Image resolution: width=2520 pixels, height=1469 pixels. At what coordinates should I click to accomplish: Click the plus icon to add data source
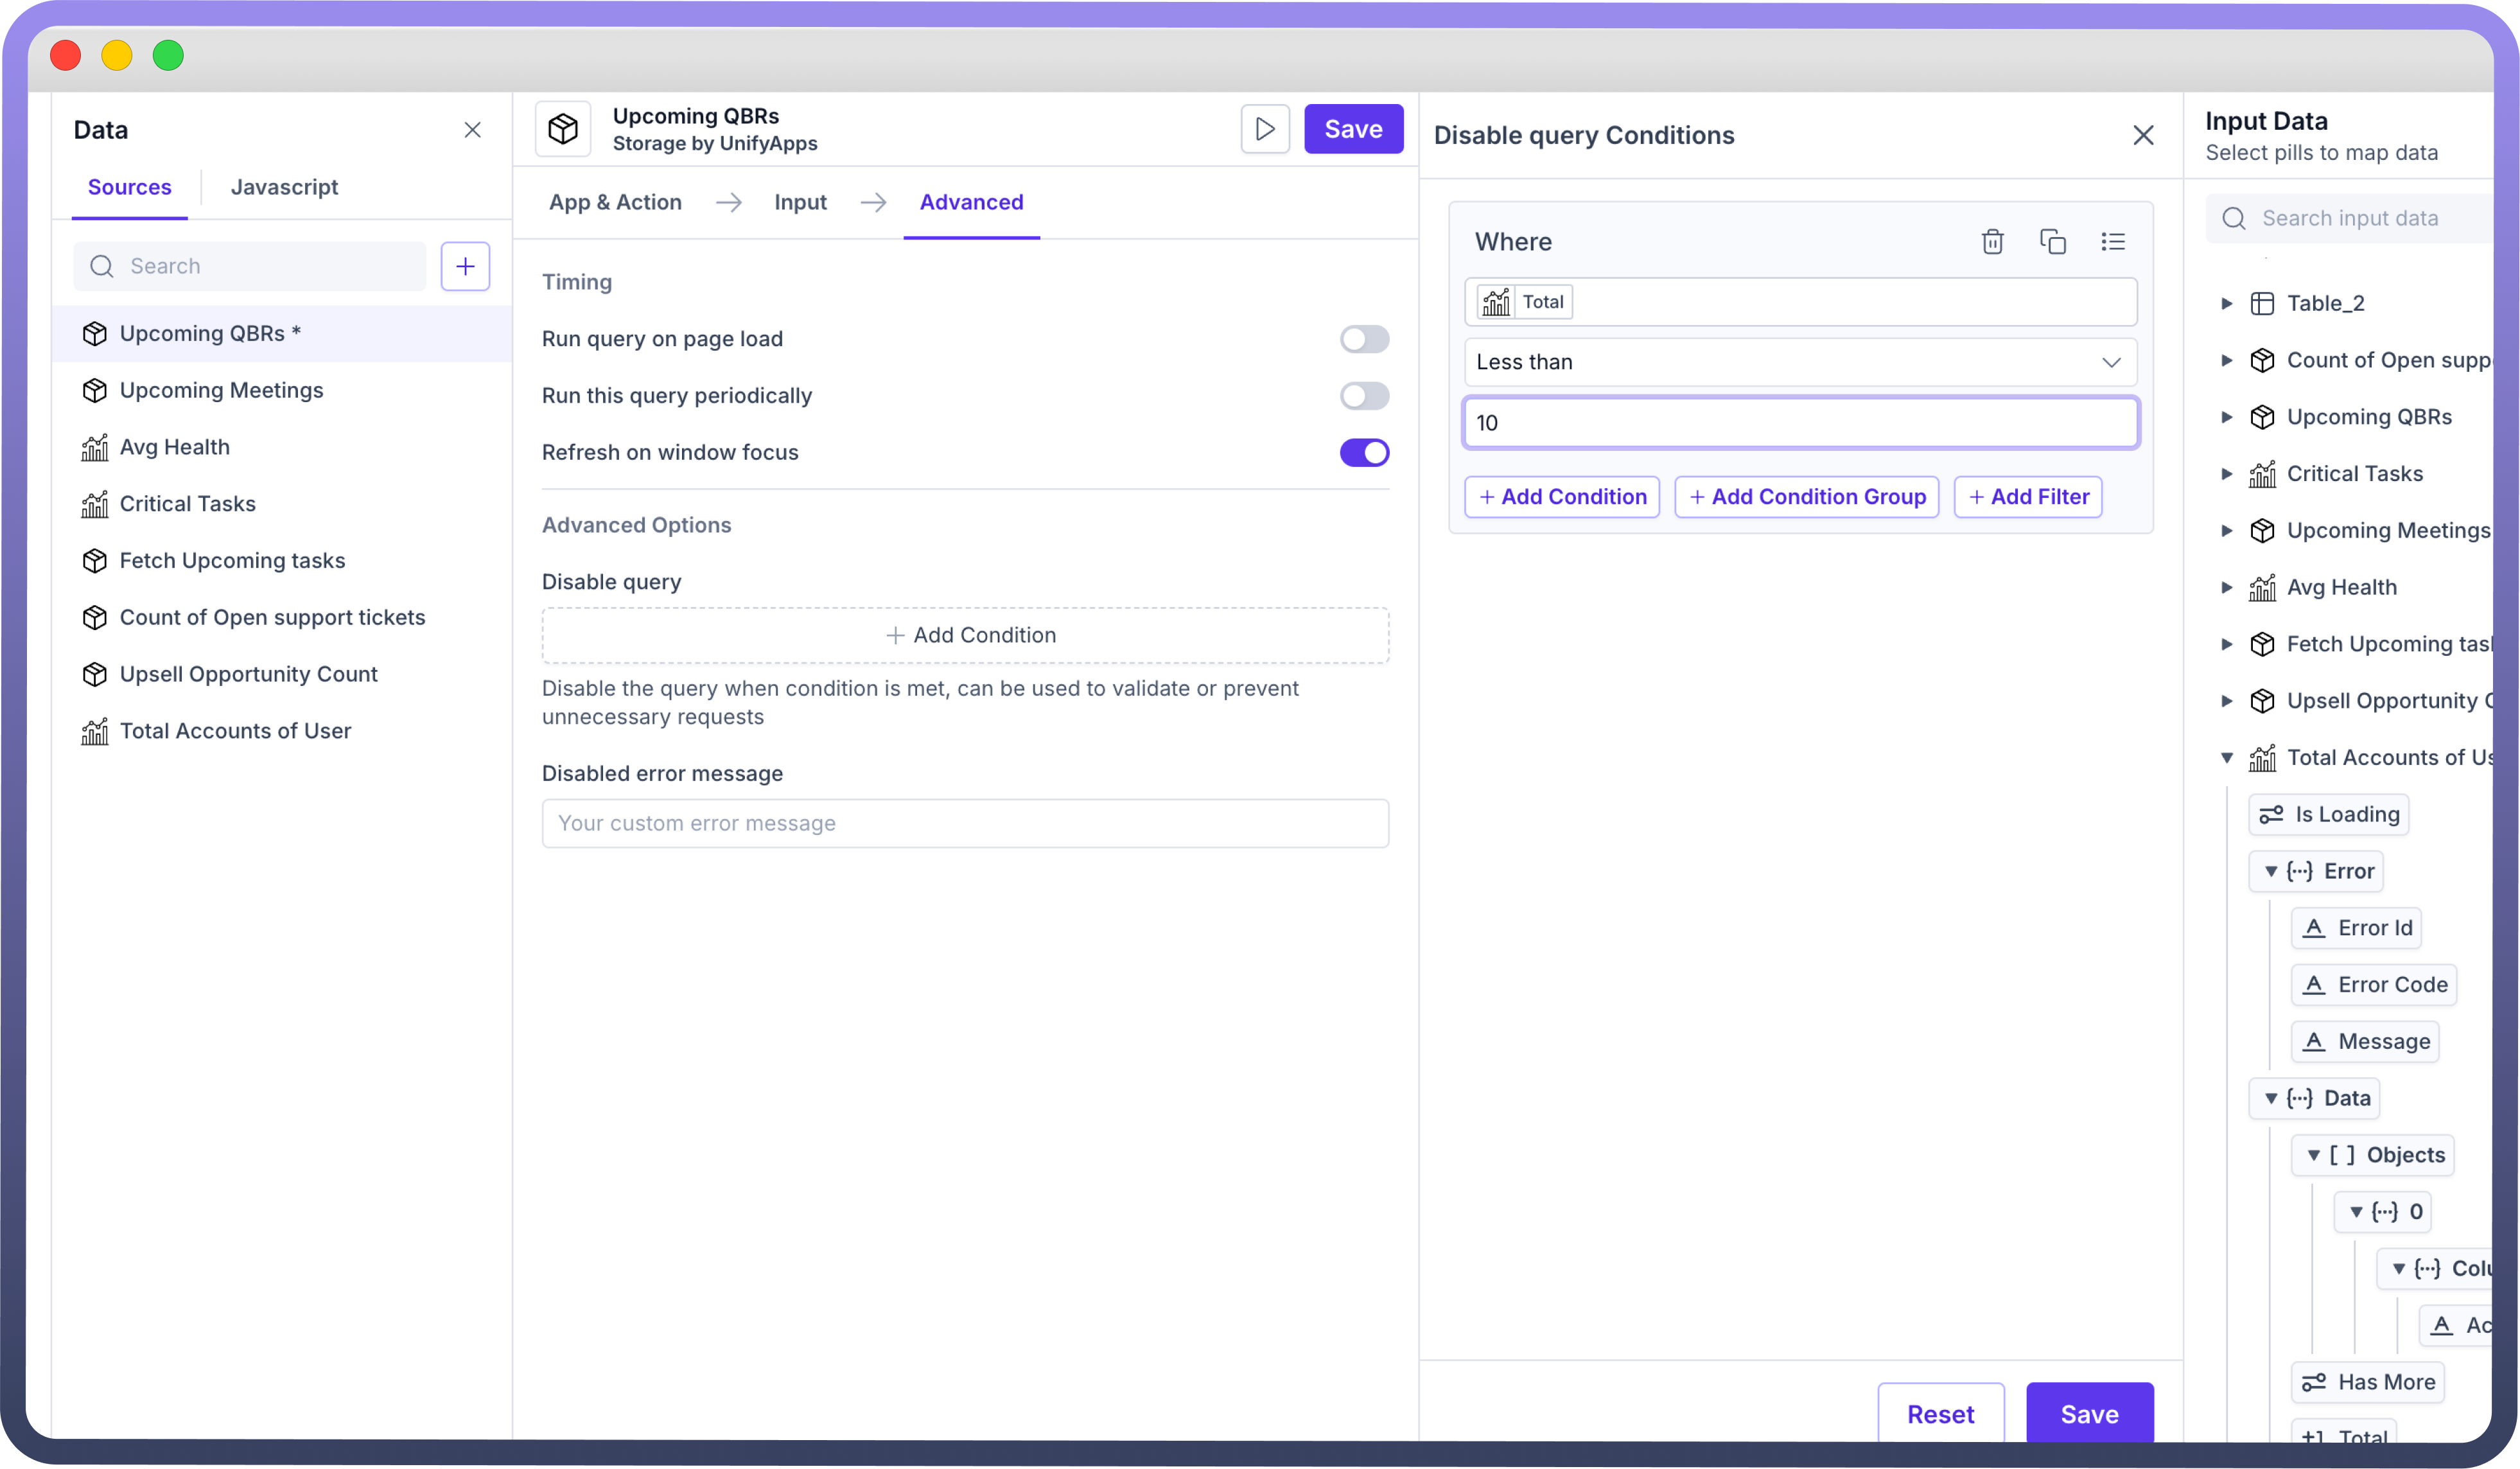(x=465, y=266)
